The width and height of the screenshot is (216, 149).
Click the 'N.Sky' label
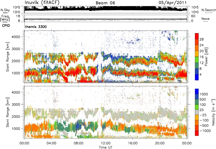click(5, 10)
